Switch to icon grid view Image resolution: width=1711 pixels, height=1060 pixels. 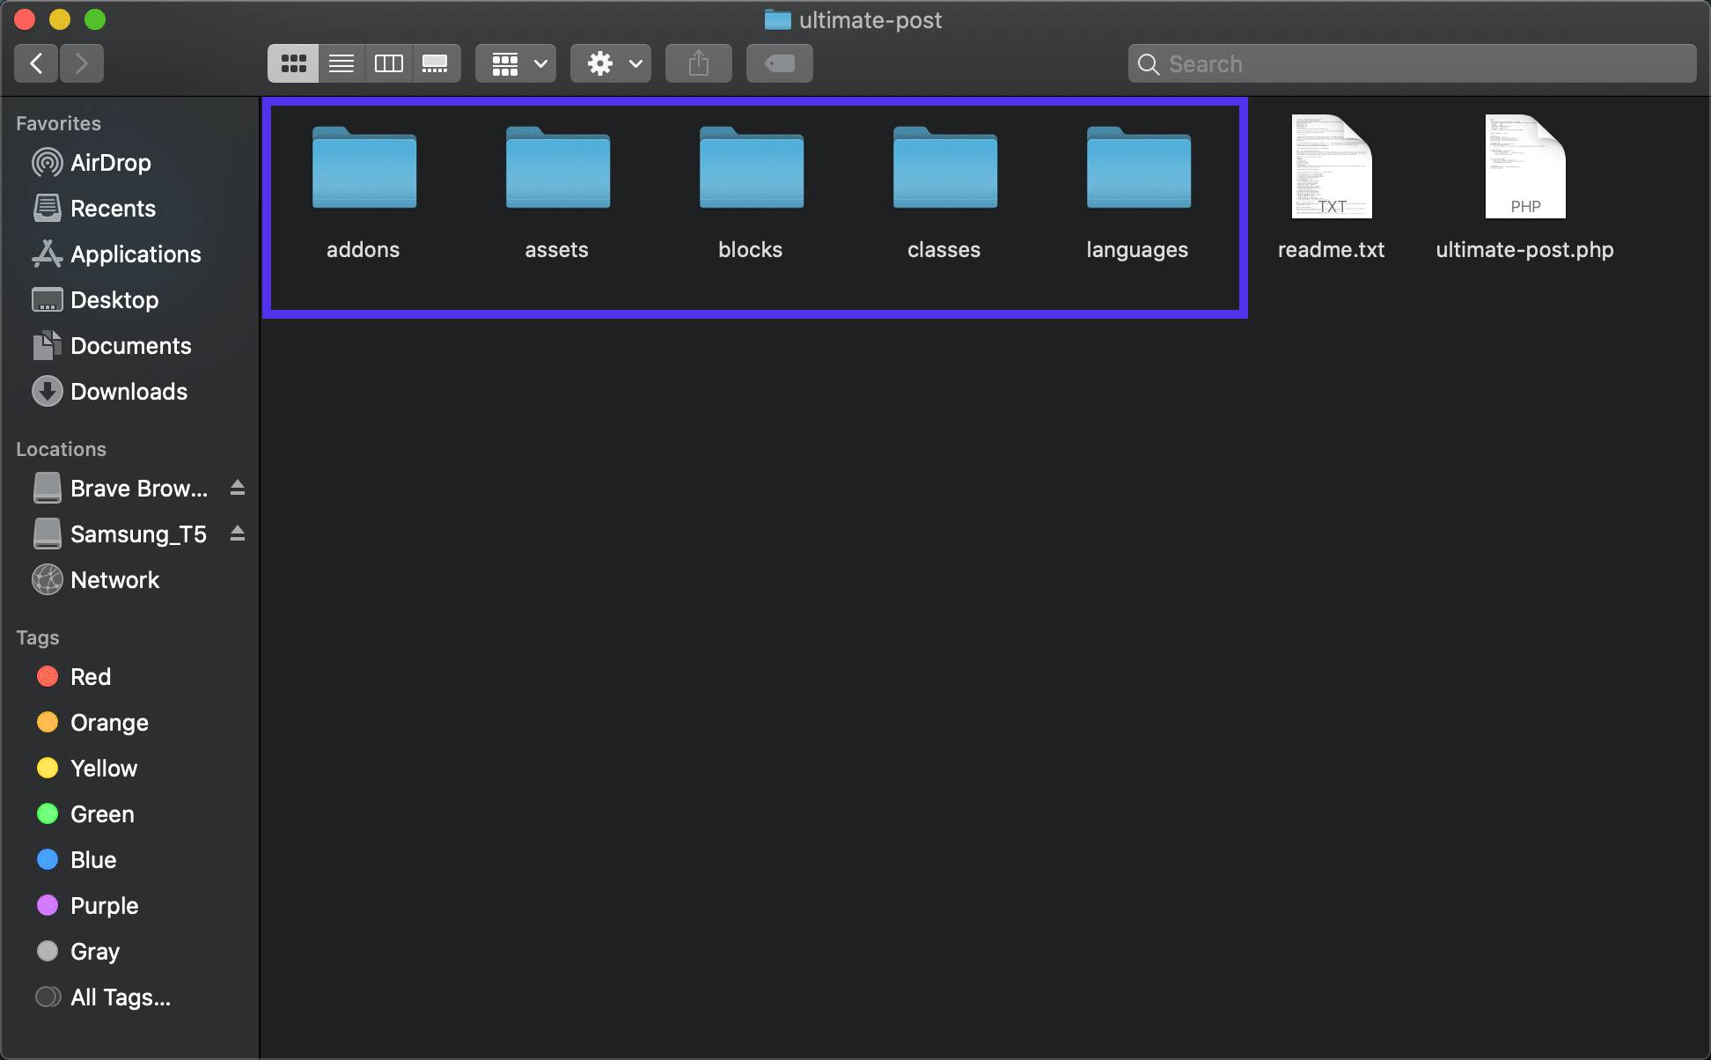pos(295,63)
